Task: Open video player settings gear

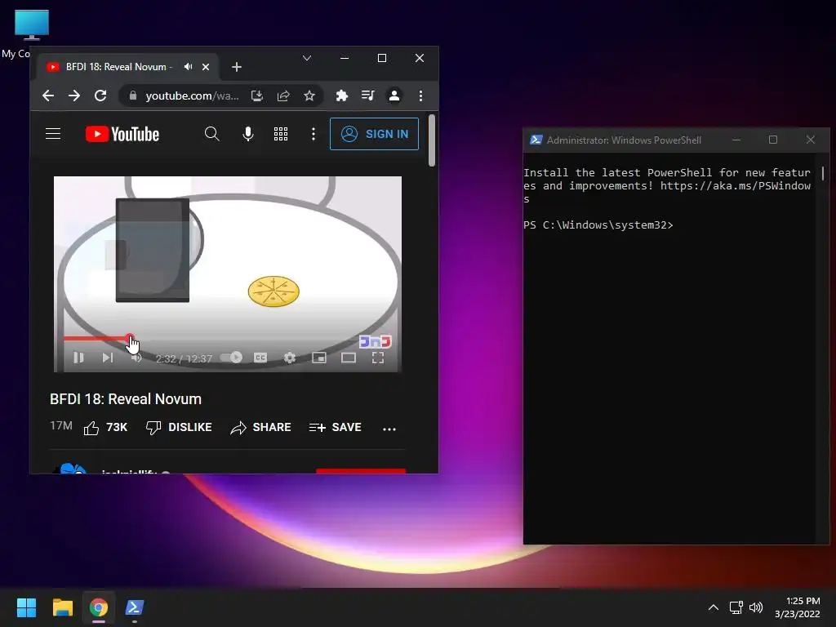Action: point(290,358)
